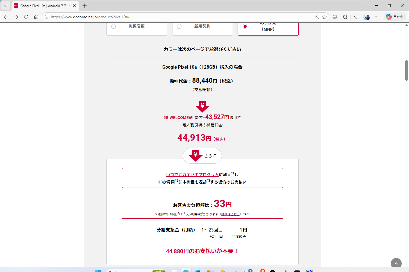This screenshot has width=409, height=272.
Task: Open the profile avatar menu
Action: [367, 17]
